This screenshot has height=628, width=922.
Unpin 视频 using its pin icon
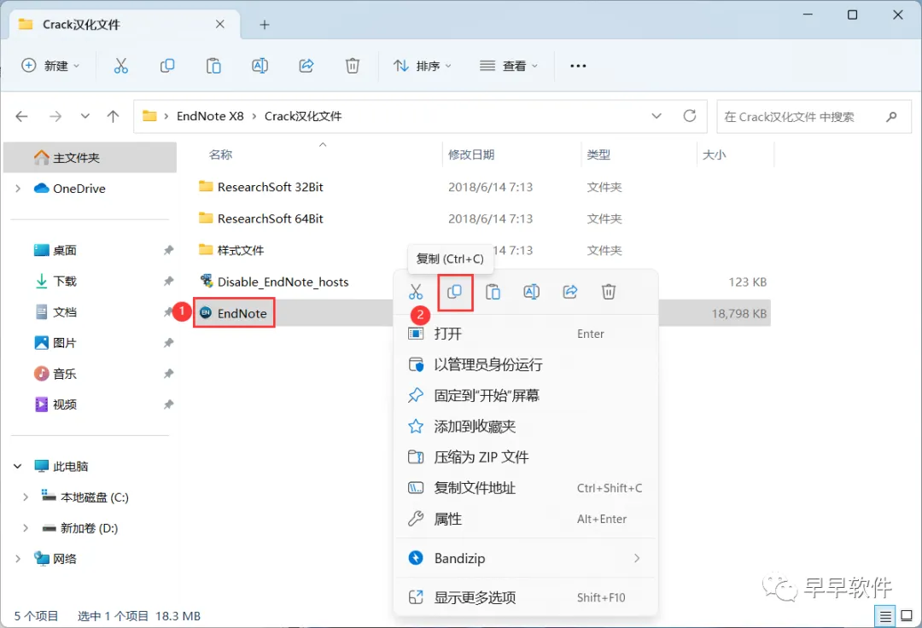[168, 404]
